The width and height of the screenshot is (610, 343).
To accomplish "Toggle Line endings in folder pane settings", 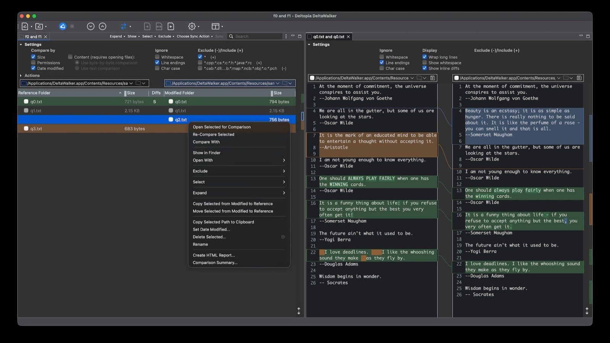I will point(157,63).
